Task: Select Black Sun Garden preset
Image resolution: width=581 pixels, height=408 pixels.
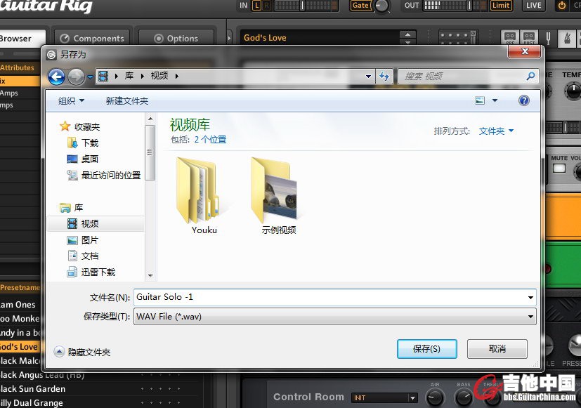Action: (32, 389)
